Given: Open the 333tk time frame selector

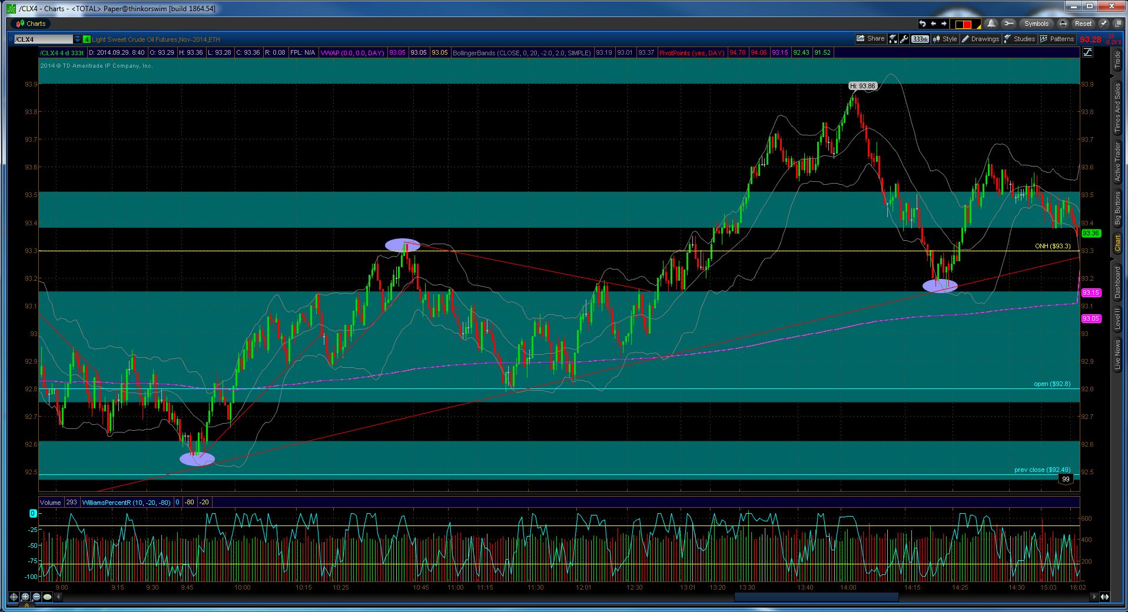Looking at the screenshot, I should coord(920,39).
